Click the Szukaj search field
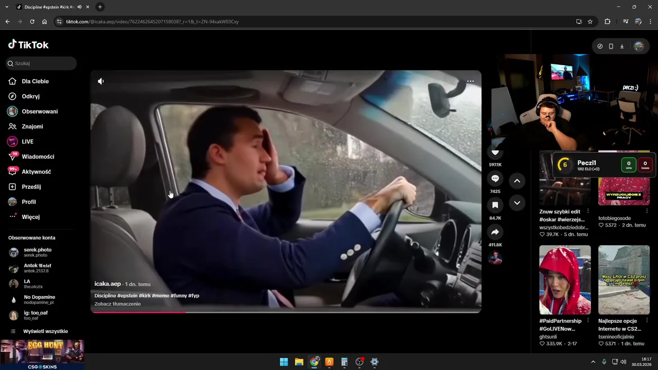Viewport: 658px width, 370px height. pos(41,63)
